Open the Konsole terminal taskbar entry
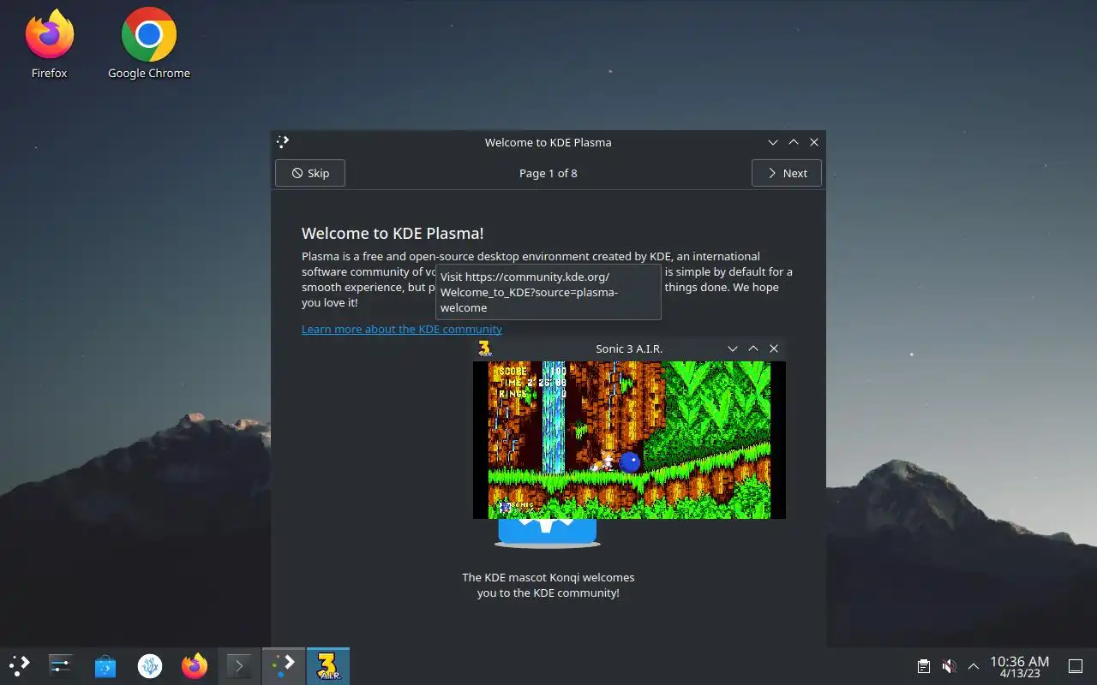The height and width of the screenshot is (685, 1097). (x=239, y=665)
